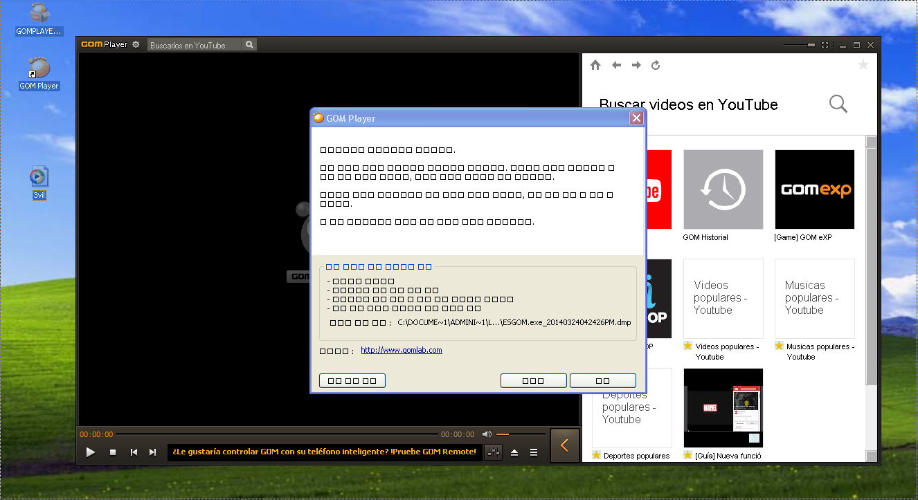
Task: Click the GOM Remote promotional banner
Action: point(325,452)
